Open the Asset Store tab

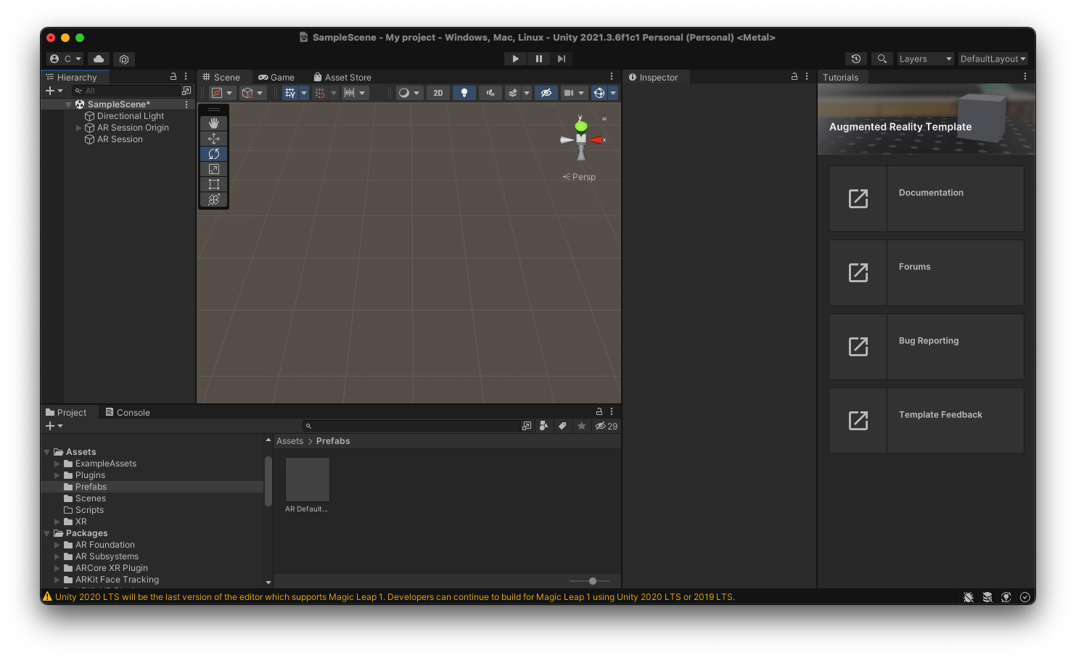342,77
